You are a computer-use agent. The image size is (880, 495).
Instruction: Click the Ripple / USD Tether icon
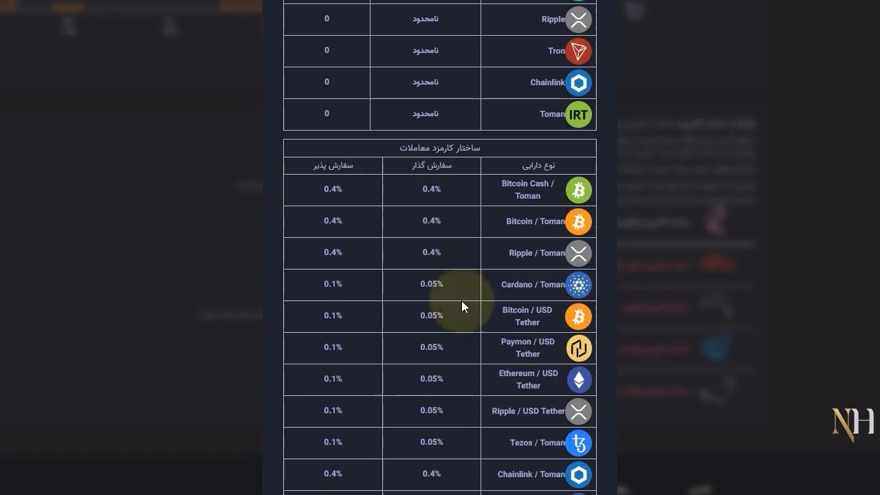[578, 412]
